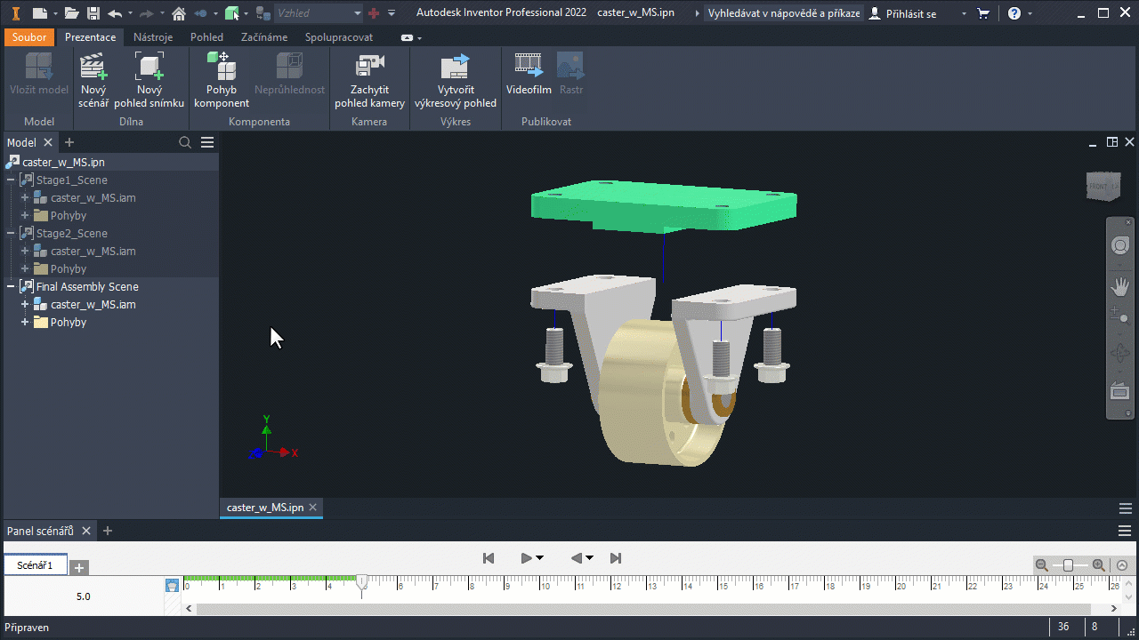1139x640 pixels.
Task: Expand Pohyby folder under Final Assembly Scene
Action: click(x=25, y=322)
